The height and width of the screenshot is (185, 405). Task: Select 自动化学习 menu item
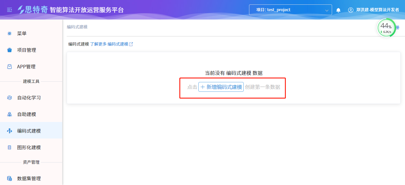(31, 98)
